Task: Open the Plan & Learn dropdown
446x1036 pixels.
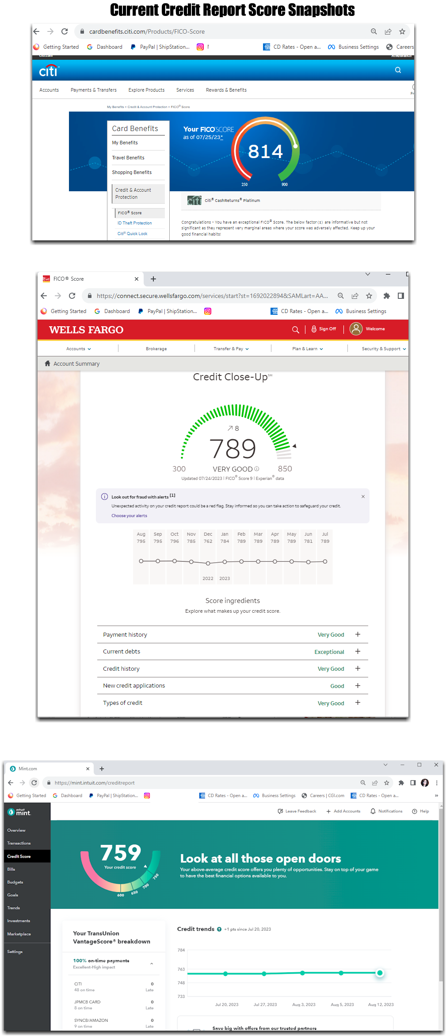Action: pos(308,349)
